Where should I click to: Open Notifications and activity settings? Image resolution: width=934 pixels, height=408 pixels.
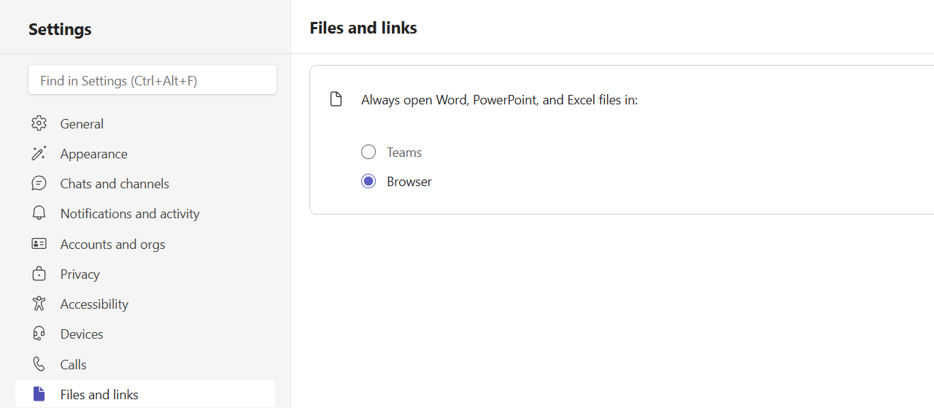coord(145,213)
